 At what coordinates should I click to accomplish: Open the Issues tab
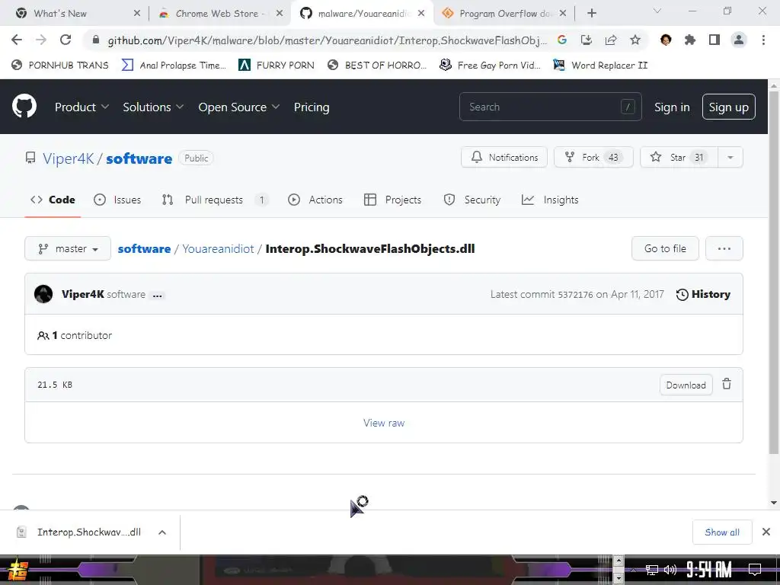[x=117, y=200]
